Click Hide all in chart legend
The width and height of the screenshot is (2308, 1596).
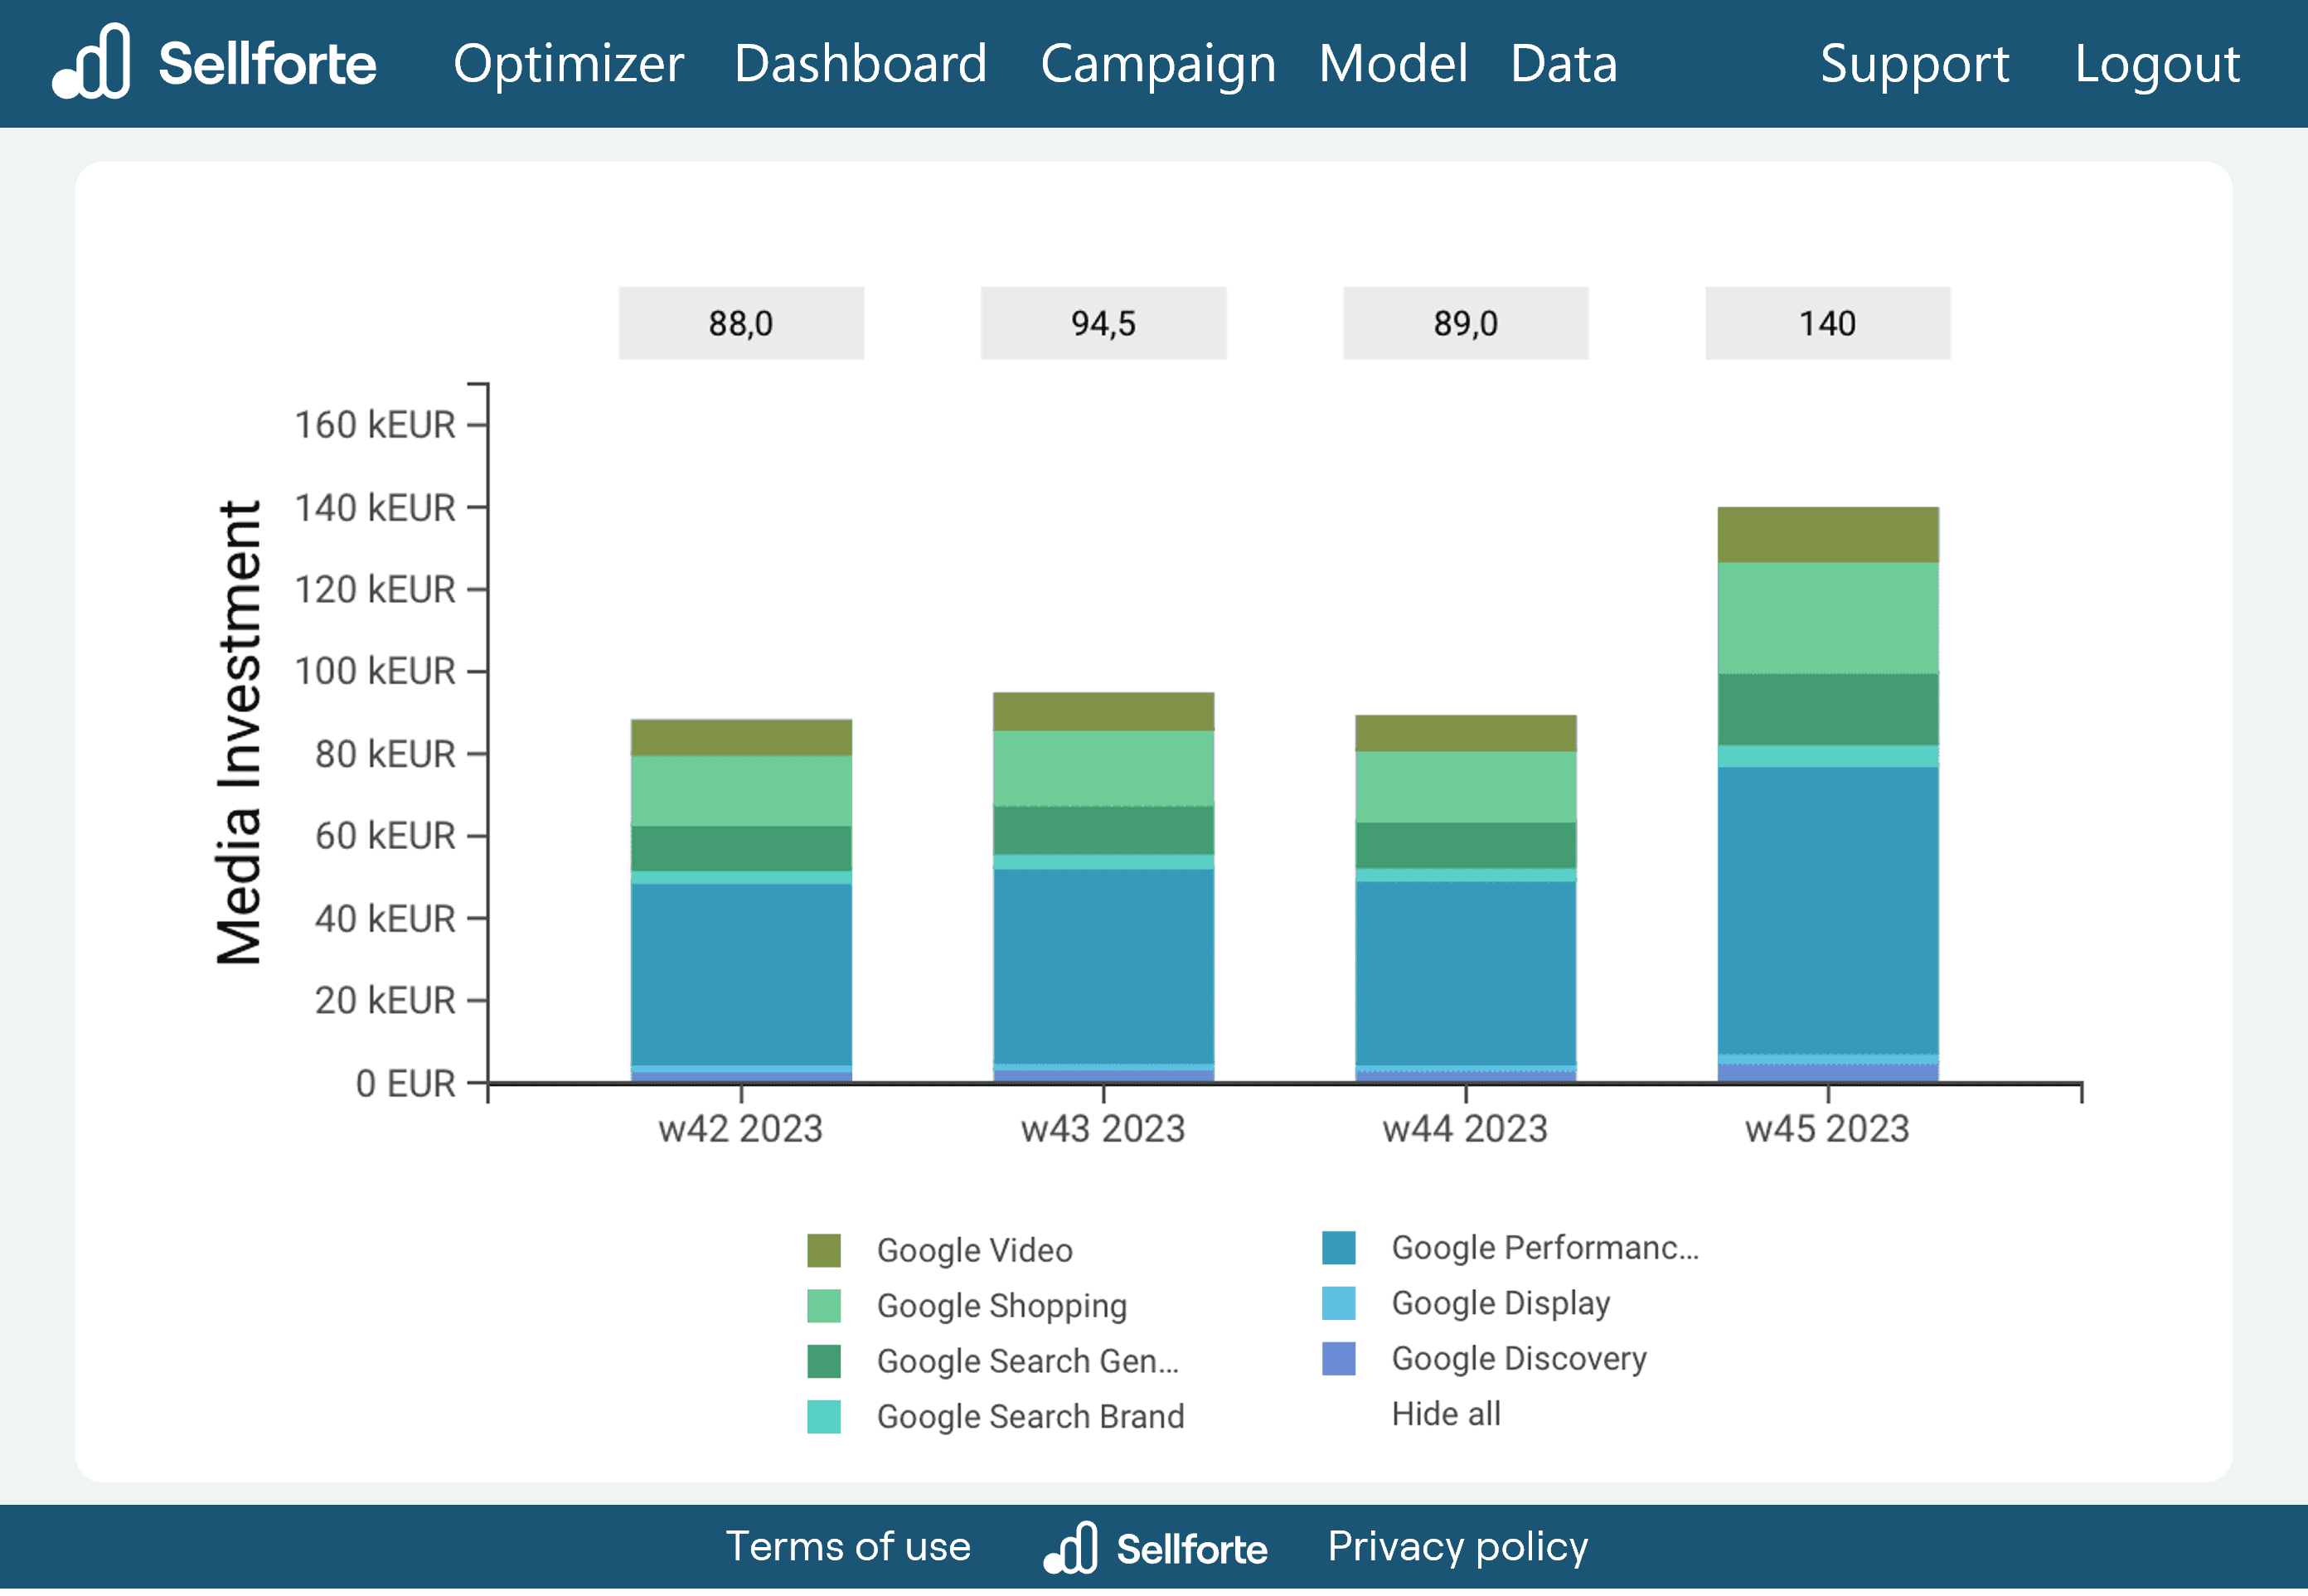[1445, 1414]
